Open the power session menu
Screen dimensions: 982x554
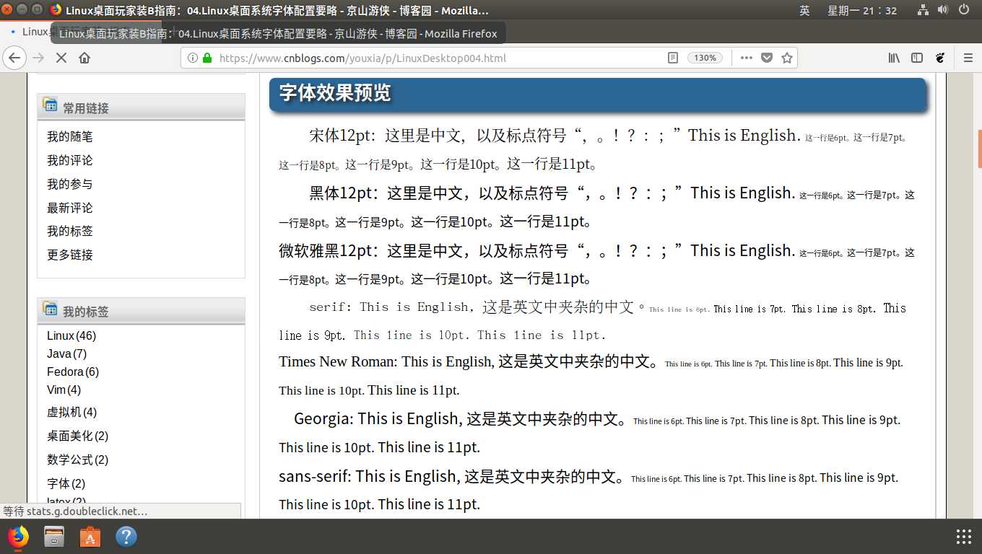pyautogui.click(x=965, y=10)
